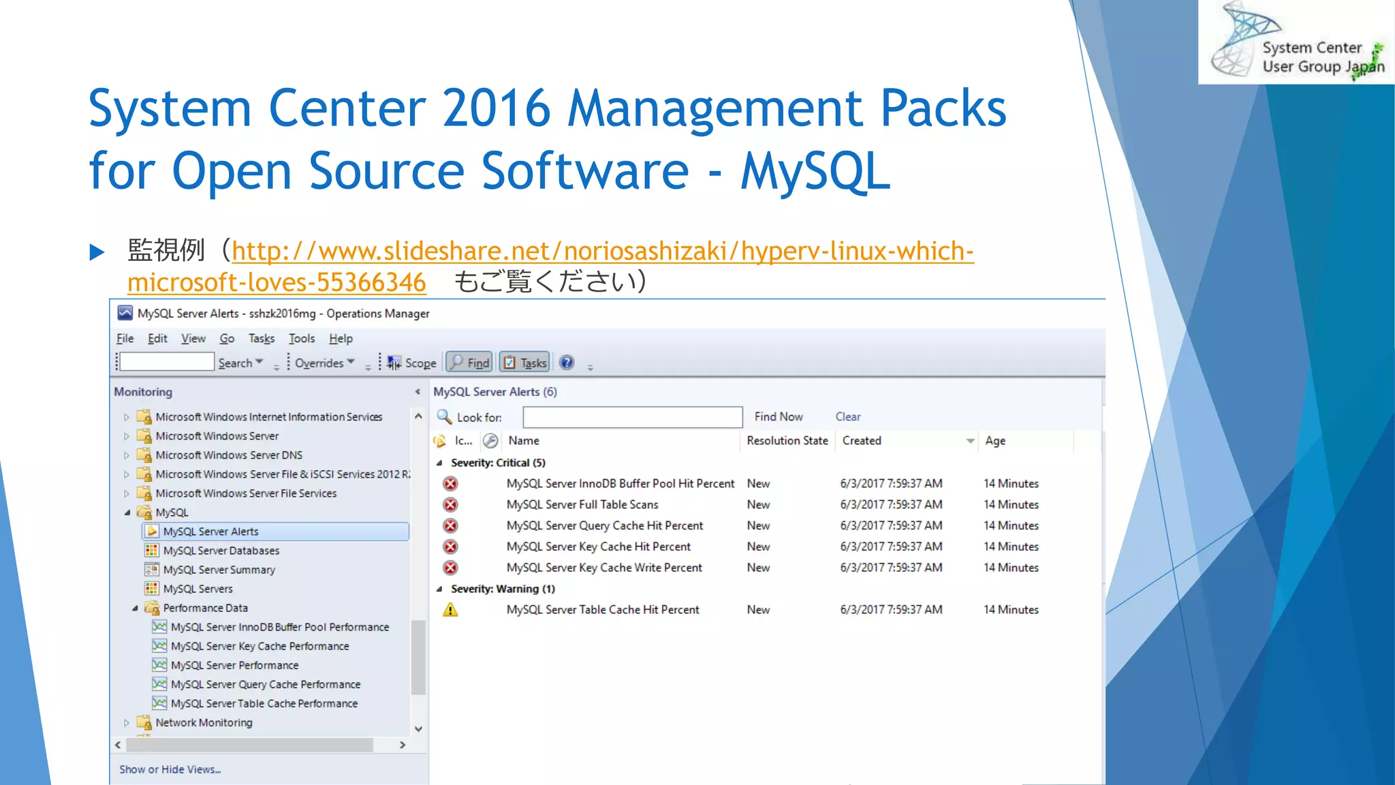Click the Scope toolbar icon

click(394, 363)
